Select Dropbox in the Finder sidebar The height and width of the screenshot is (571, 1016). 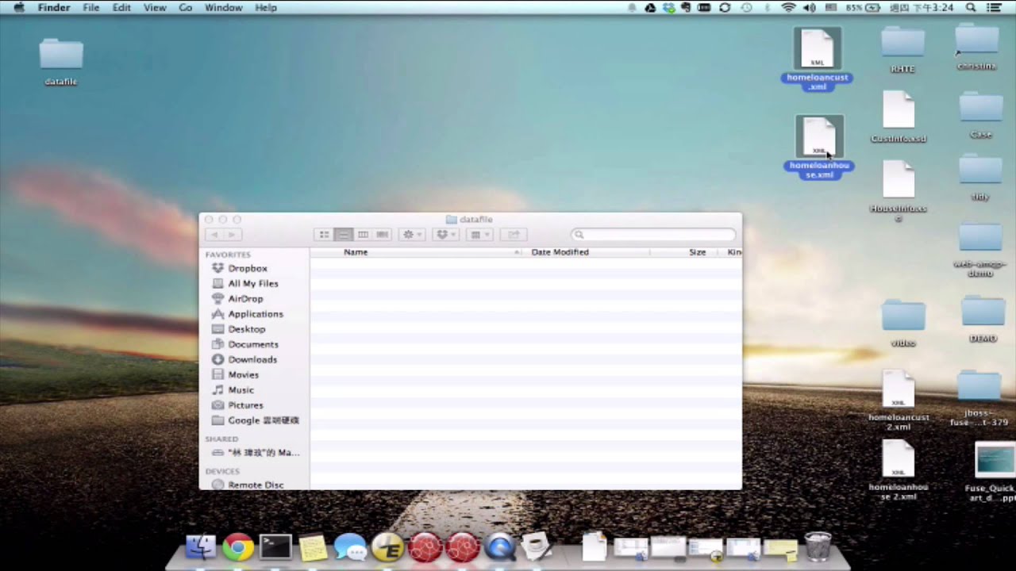tap(247, 268)
